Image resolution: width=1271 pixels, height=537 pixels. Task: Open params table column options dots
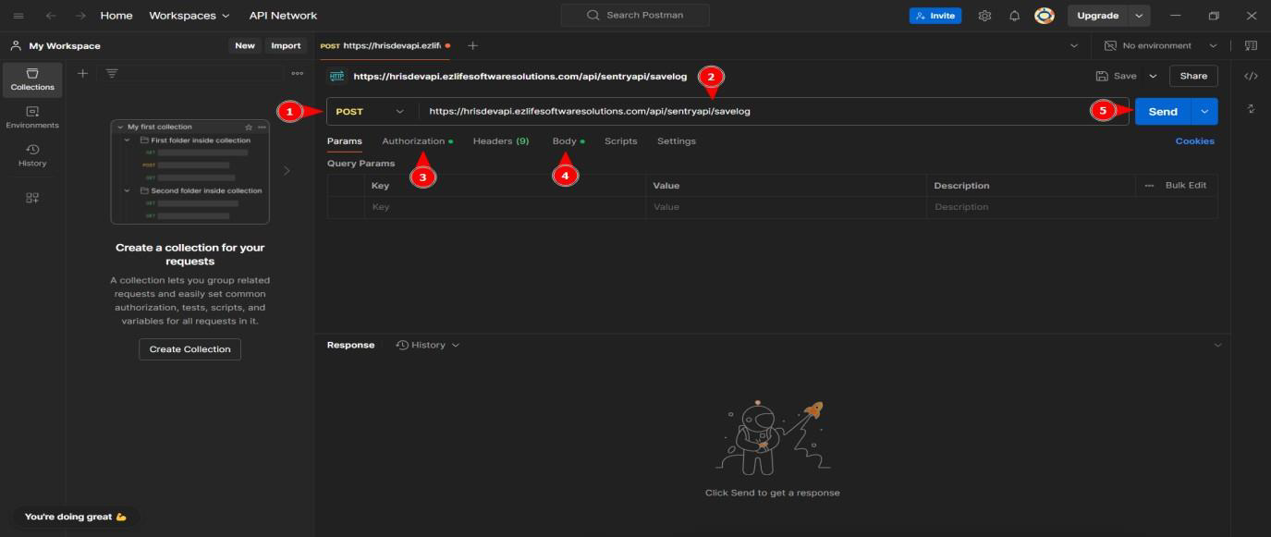[1150, 186]
